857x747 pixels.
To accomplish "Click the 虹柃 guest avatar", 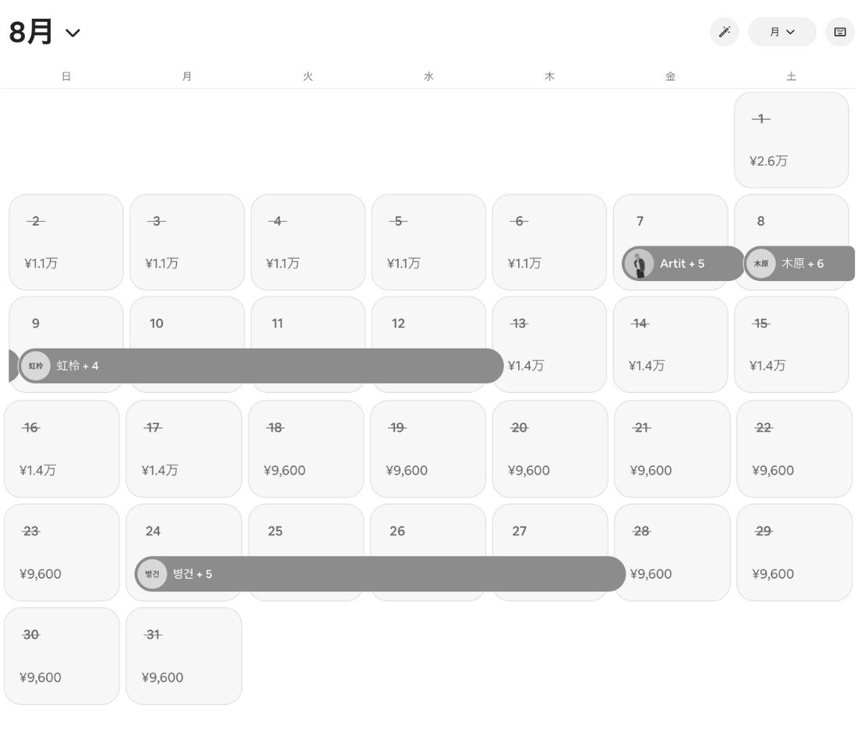I will [36, 366].
